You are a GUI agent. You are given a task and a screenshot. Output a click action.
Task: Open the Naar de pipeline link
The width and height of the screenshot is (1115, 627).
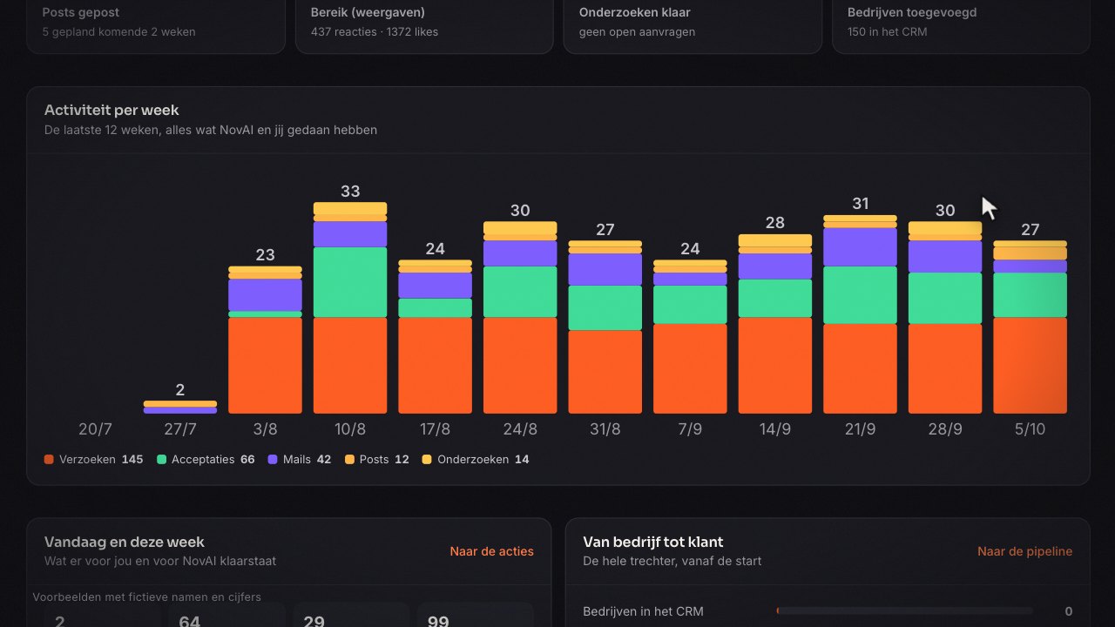(x=1024, y=551)
